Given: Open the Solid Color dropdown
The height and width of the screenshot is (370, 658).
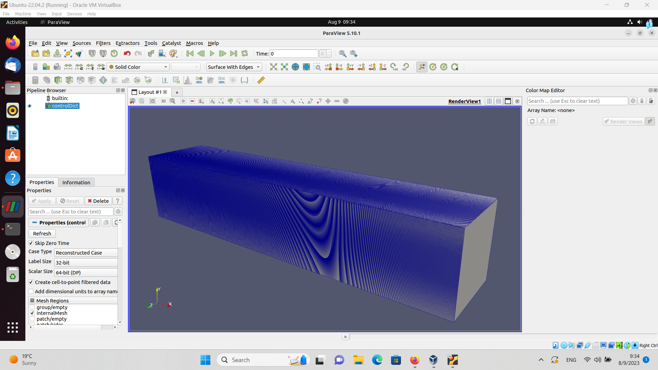Looking at the screenshot, I should pyautogui.click(x=138, y=67).
